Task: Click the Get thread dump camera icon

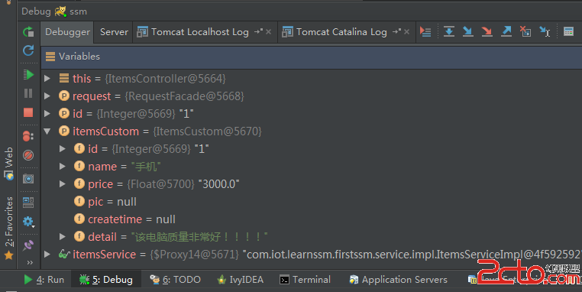Action: [28, 179]
